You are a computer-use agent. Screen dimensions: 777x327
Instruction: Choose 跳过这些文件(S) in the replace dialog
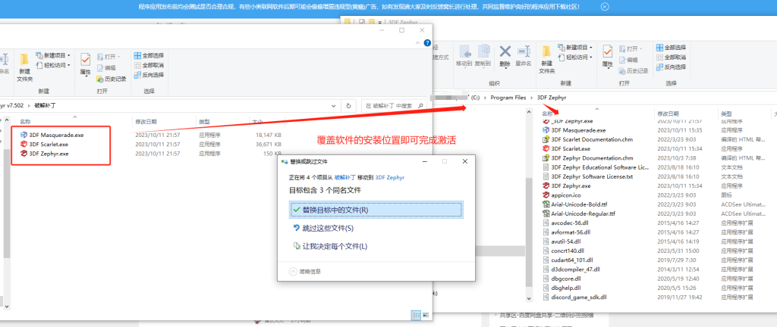[x=324, y=228]
